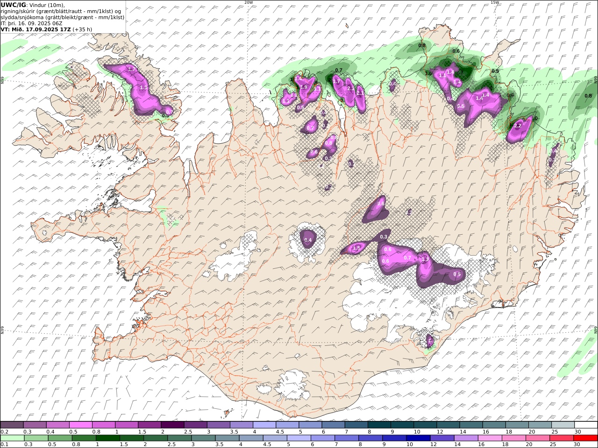Pick the 9 royal blue swatch in lower legend row
The image size is (598, 448).
(394, 438)
